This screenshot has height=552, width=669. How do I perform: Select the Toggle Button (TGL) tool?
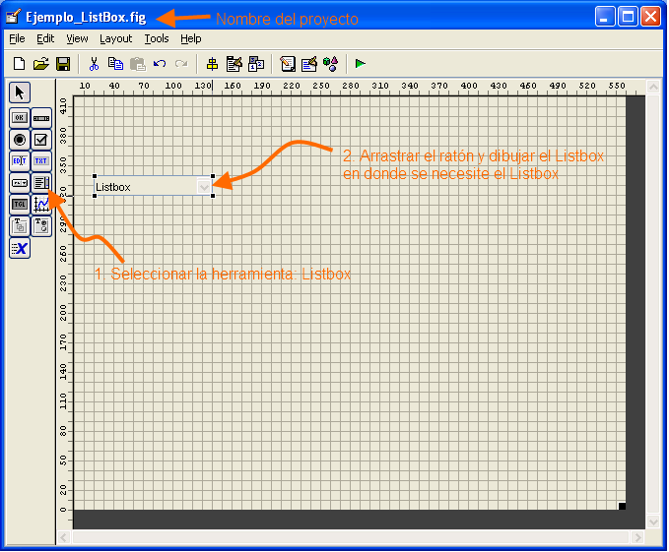point(20,205)
